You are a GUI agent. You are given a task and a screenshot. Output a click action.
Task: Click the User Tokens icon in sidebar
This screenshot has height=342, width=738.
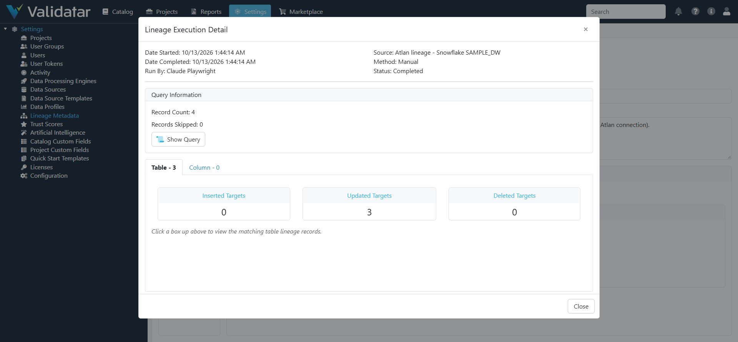point(24,64)
